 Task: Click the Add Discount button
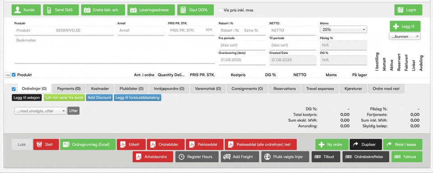99,98
